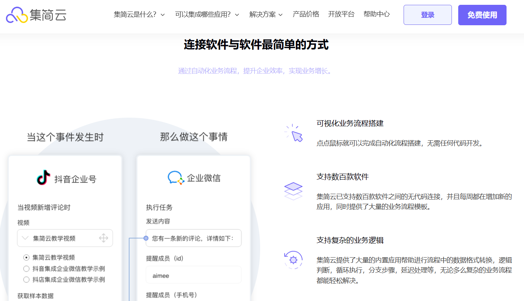Go to 产品价格 page
Viewport: 524px width, 301px height.
[x=306, y=14]
